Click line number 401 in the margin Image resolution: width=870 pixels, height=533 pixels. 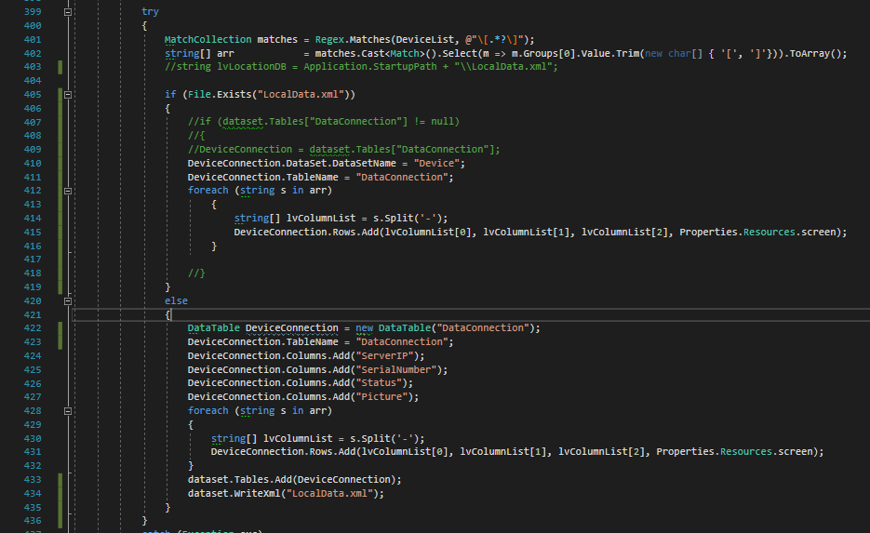33,39
